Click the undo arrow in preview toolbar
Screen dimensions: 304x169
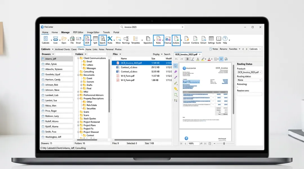click(176, 59)
